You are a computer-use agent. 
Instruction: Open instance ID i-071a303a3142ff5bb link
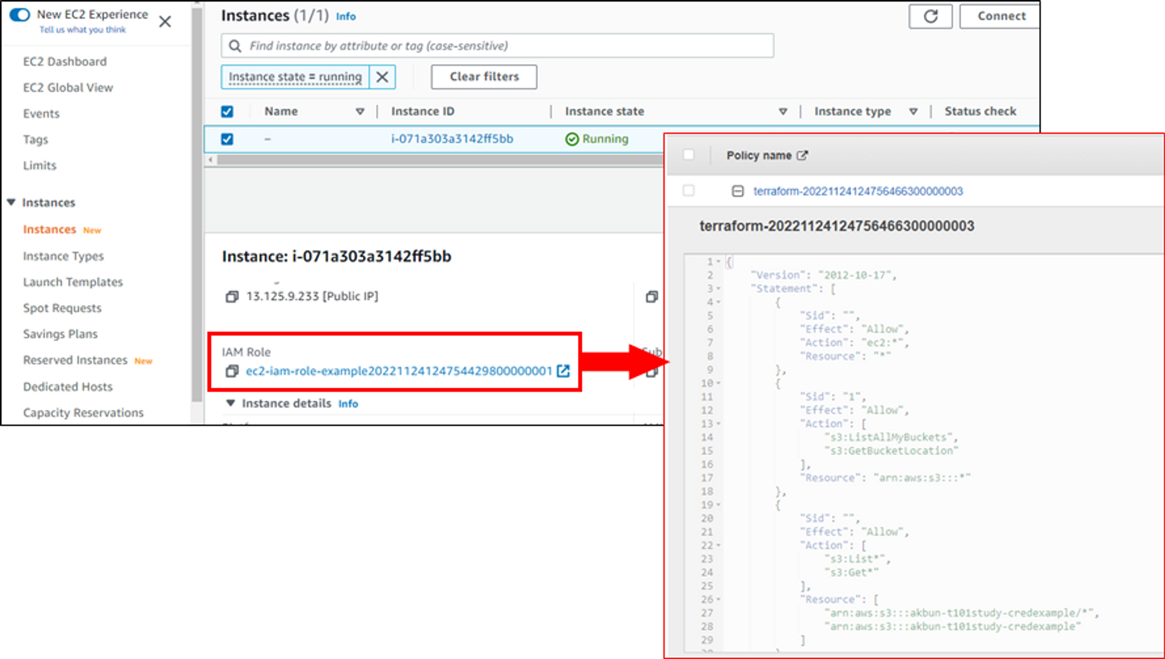click(x=452, y=139)
